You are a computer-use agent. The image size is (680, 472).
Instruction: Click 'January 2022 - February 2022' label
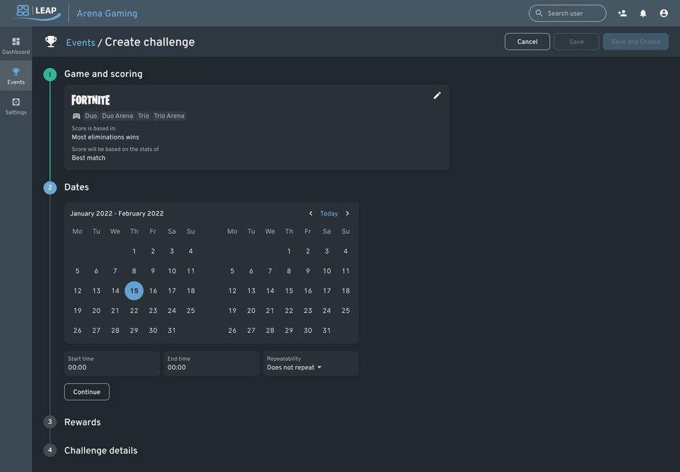point(117,214)
